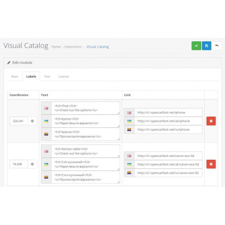Click the English text area with Chair heading
225x225 pixels.
(85, 108)
